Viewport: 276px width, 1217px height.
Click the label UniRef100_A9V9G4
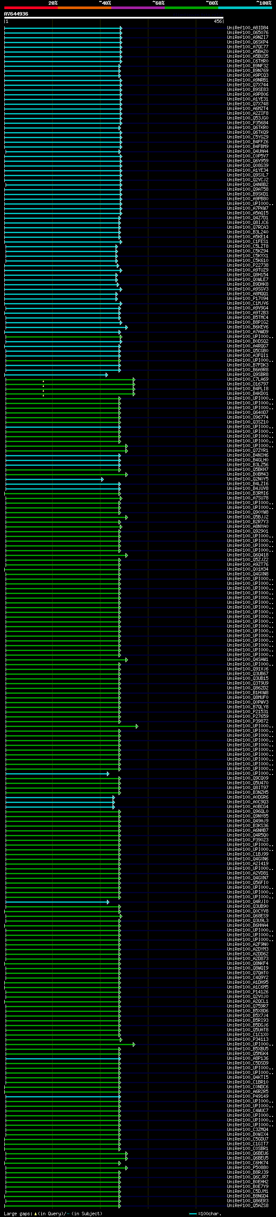(248, 308)
